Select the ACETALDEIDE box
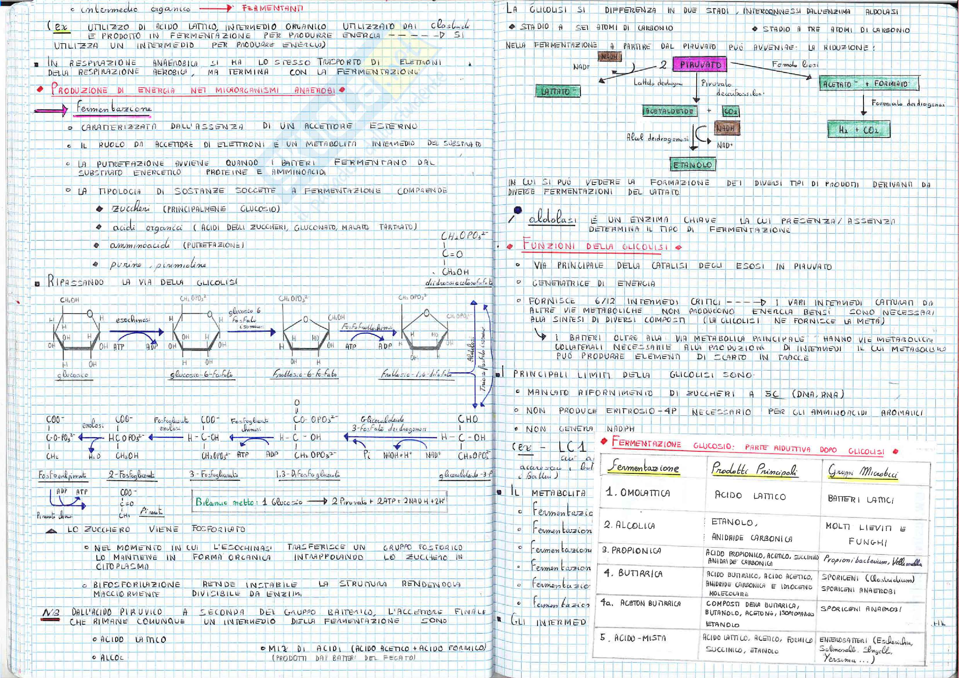Image resolution: width=959 pixels, height=678 pixels. [670, 111]
